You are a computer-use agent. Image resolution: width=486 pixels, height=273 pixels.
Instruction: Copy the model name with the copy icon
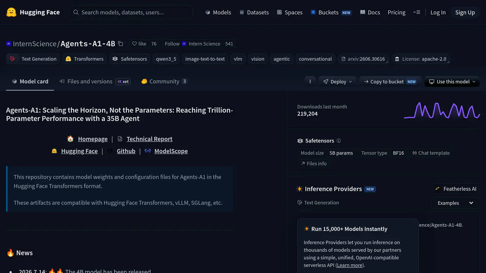coord(120,44)
